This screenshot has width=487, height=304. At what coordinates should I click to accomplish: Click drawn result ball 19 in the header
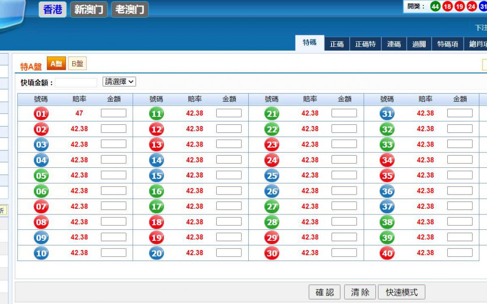(460, 6)
